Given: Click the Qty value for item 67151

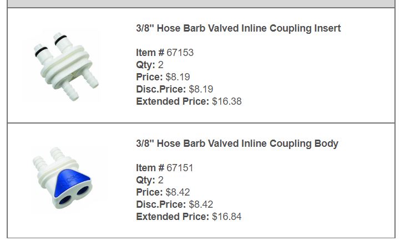Looking at the screenshot, I should tap(161, 180).
